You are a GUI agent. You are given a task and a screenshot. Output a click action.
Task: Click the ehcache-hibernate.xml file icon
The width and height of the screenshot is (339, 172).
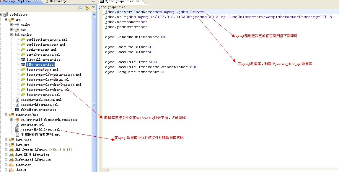tap(17, 105)
